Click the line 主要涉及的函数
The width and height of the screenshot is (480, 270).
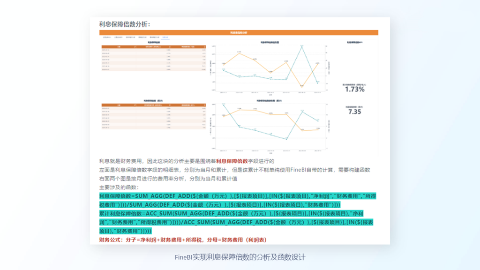point(119,187)
